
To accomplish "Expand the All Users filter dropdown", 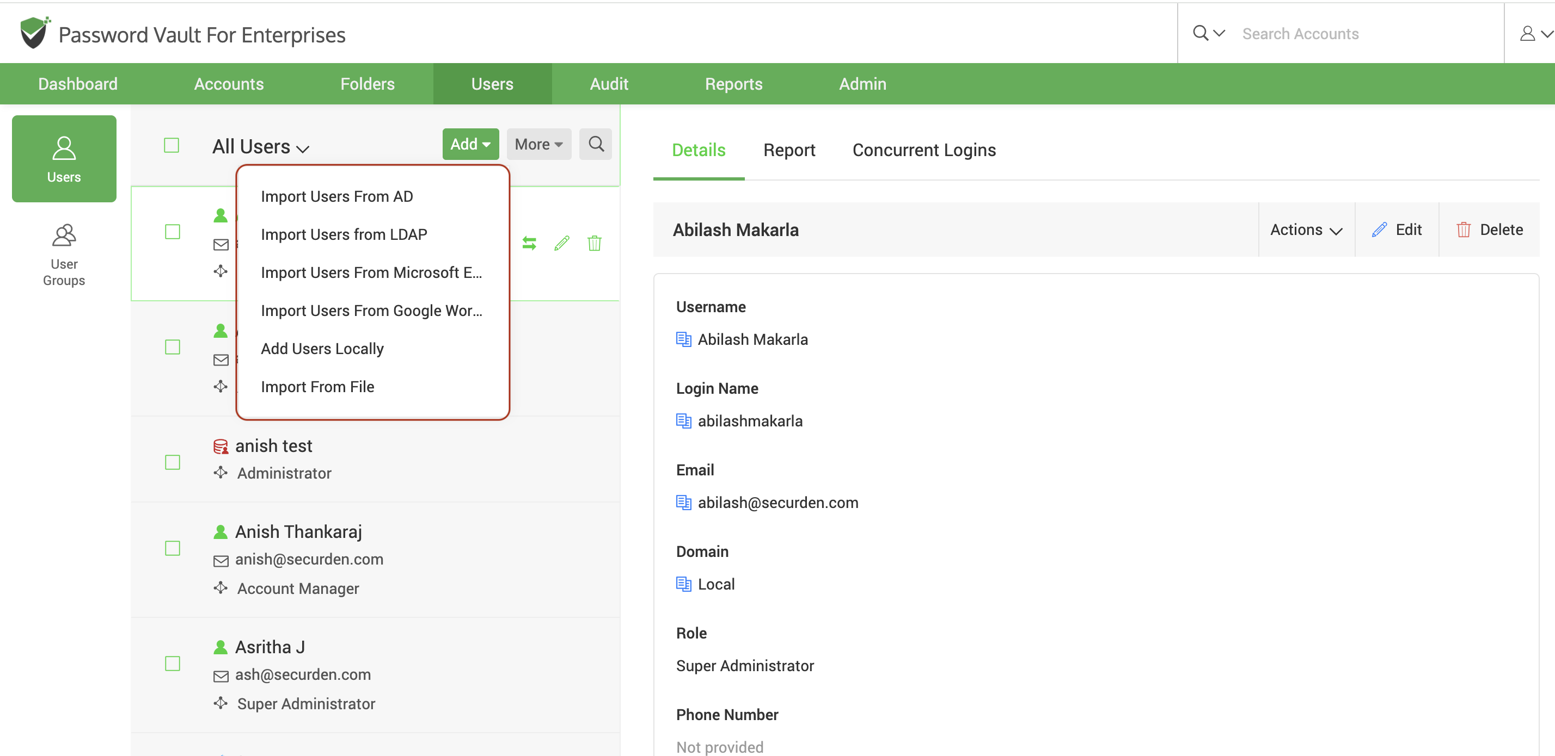I will [x=261, y=146].
